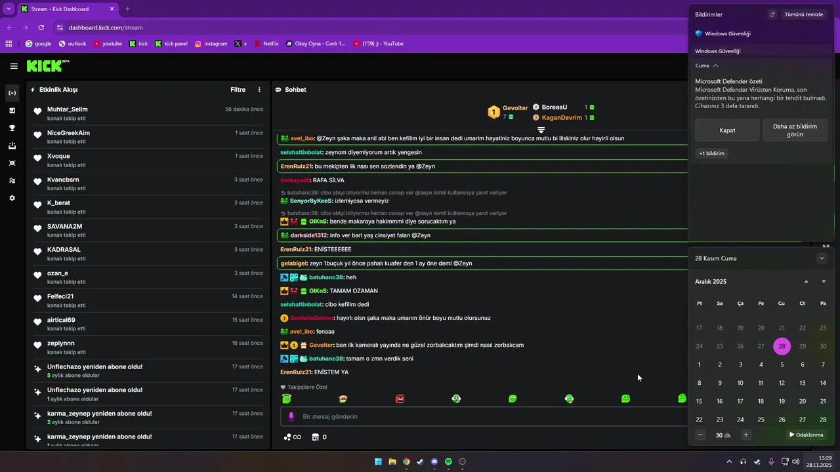Open Spotify from taskbar
Screen dimensions: 840x472
pyautogui.click(x=448, y=462)
